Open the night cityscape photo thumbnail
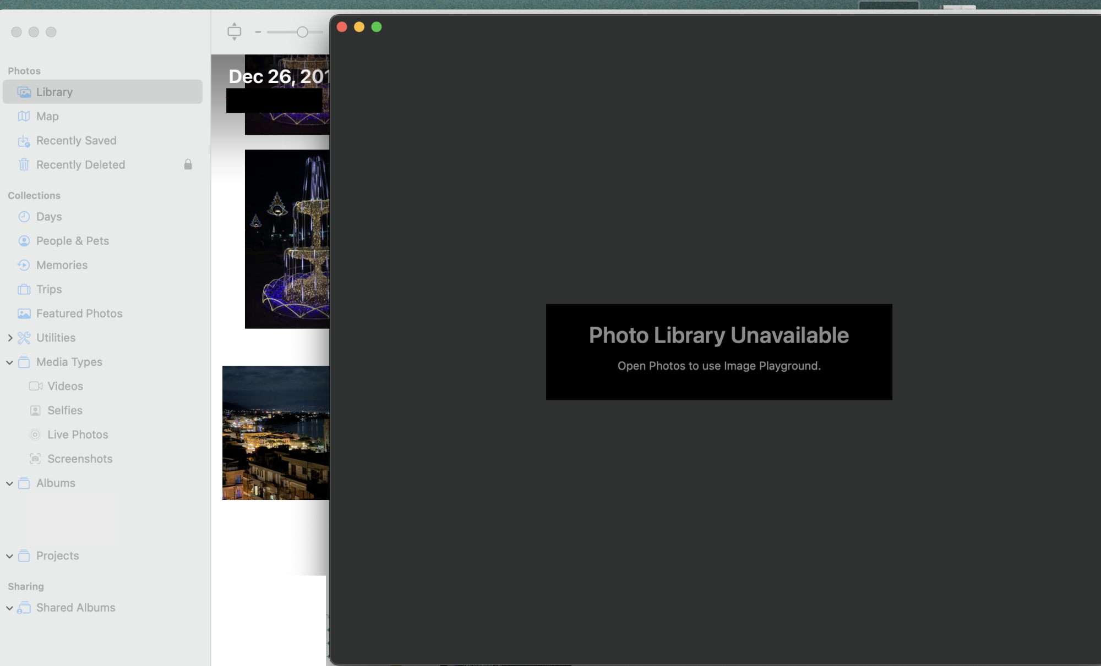The width and height of the screenshot is (1101, 666). [x=275, y=433]
